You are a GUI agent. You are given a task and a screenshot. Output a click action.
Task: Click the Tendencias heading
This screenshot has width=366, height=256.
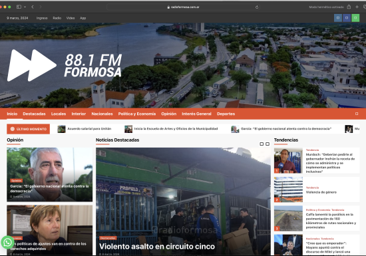point(286,140)
